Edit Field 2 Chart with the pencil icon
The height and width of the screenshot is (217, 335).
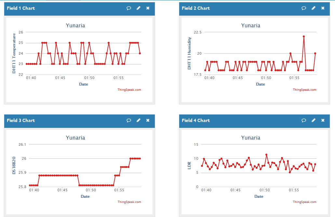coord(314,8)
